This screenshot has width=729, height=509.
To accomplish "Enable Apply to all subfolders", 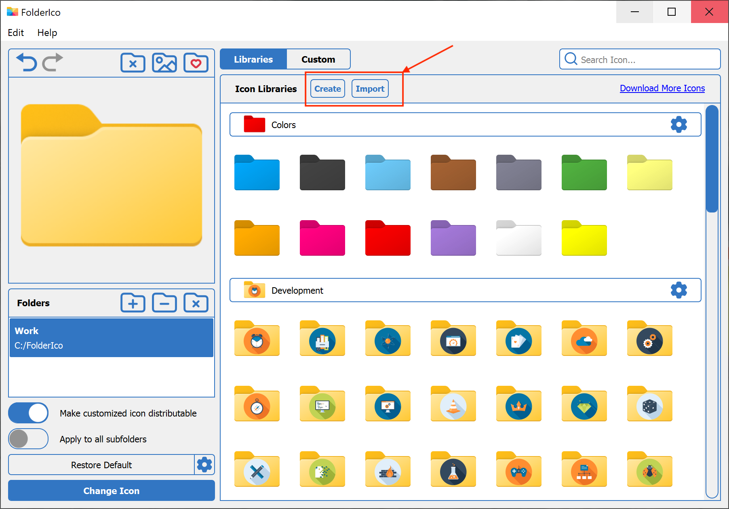I will (28, 439).
